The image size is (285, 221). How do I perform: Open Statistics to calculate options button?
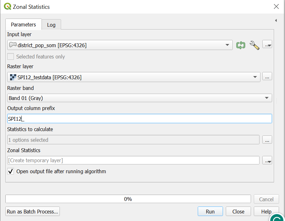(x=267, y=140)
